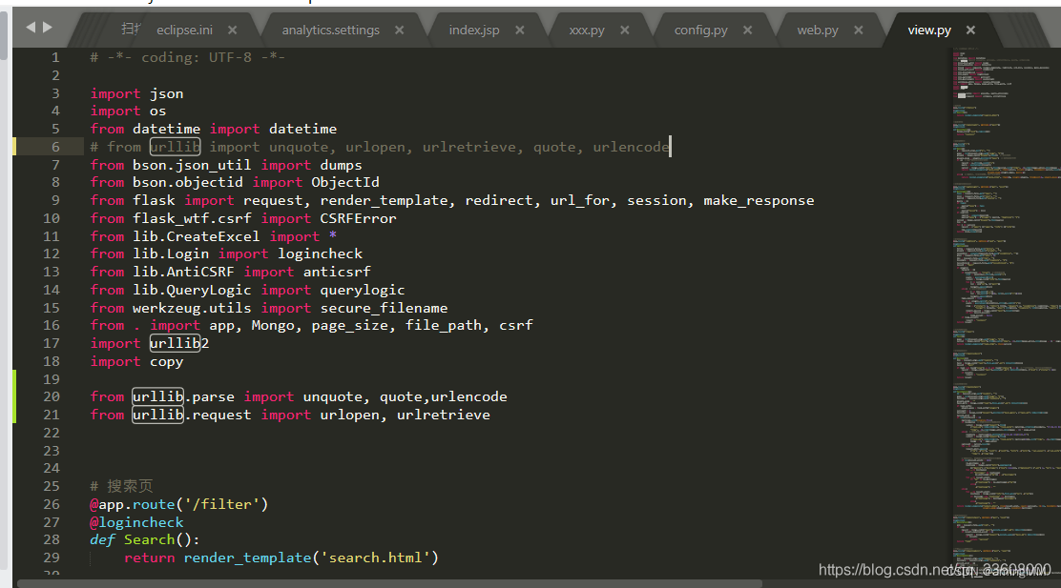Click 'anticsrf' on the lib.AntiCSRF line

337,272
